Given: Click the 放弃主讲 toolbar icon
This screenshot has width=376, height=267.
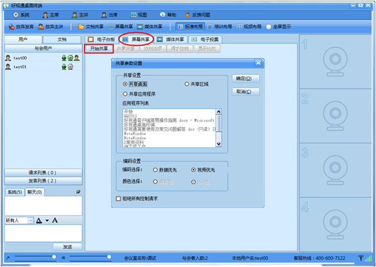Looking at the screenshot, I should [x=51, y=26].
